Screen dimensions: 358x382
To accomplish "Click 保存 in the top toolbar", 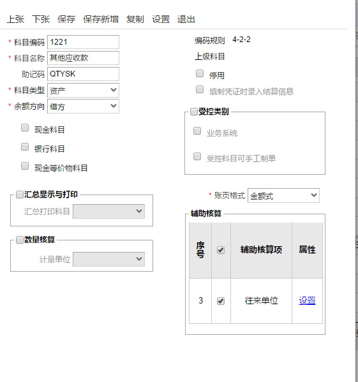I will [66, 19].
